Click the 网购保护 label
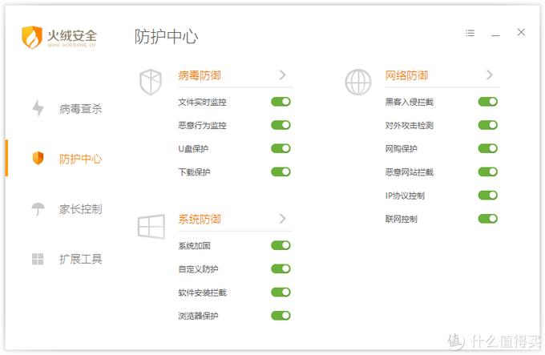The height and width of the screenshot is (355, 545). pos(401,149)
